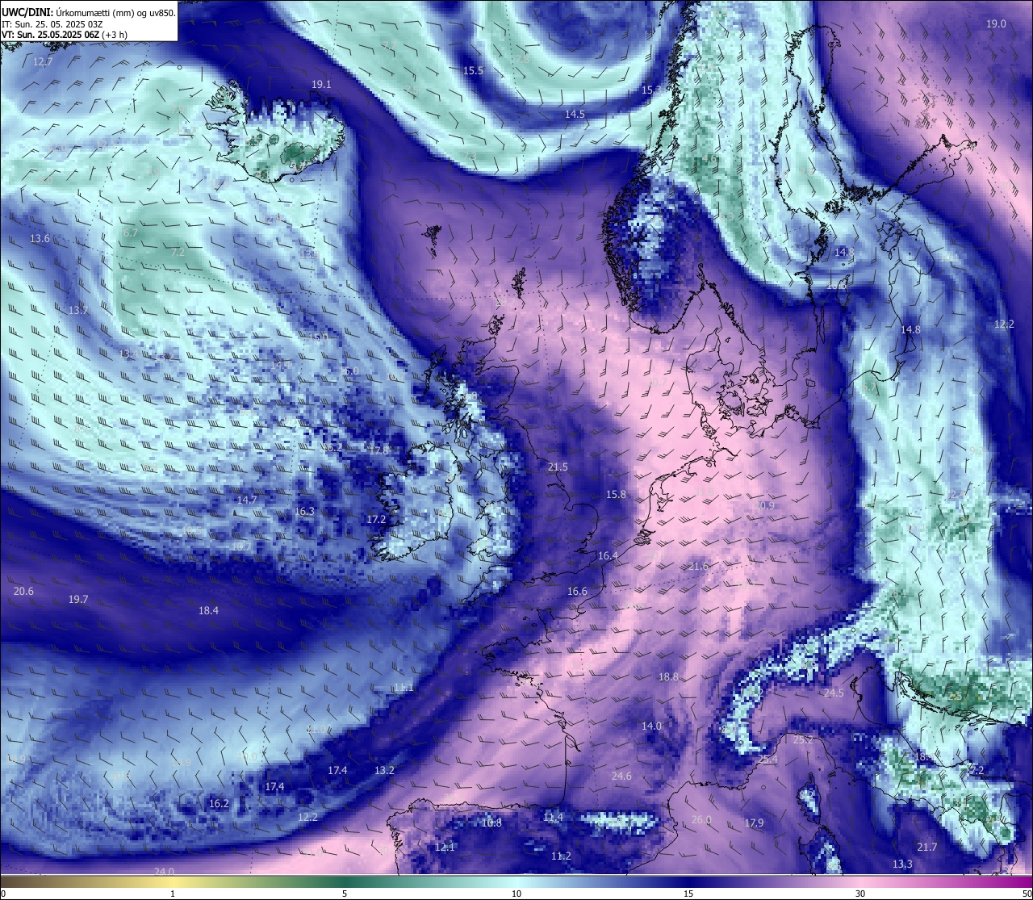
Task: Select the 13.7 map value
Action: (78, 311)
